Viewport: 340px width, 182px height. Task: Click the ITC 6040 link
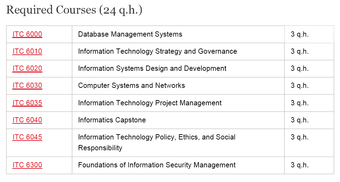pos(27,120)
